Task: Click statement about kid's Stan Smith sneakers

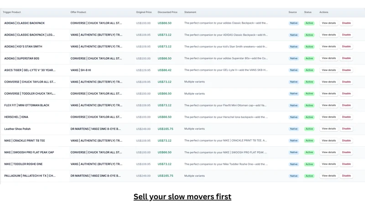Action: [x=225, y=46]
